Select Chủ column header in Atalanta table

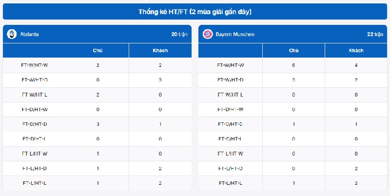click(x=97, y=51)
